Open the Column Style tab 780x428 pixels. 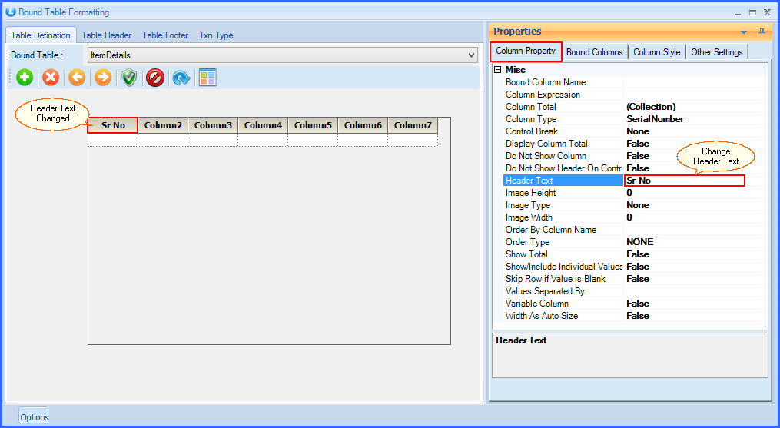point(656,52)
